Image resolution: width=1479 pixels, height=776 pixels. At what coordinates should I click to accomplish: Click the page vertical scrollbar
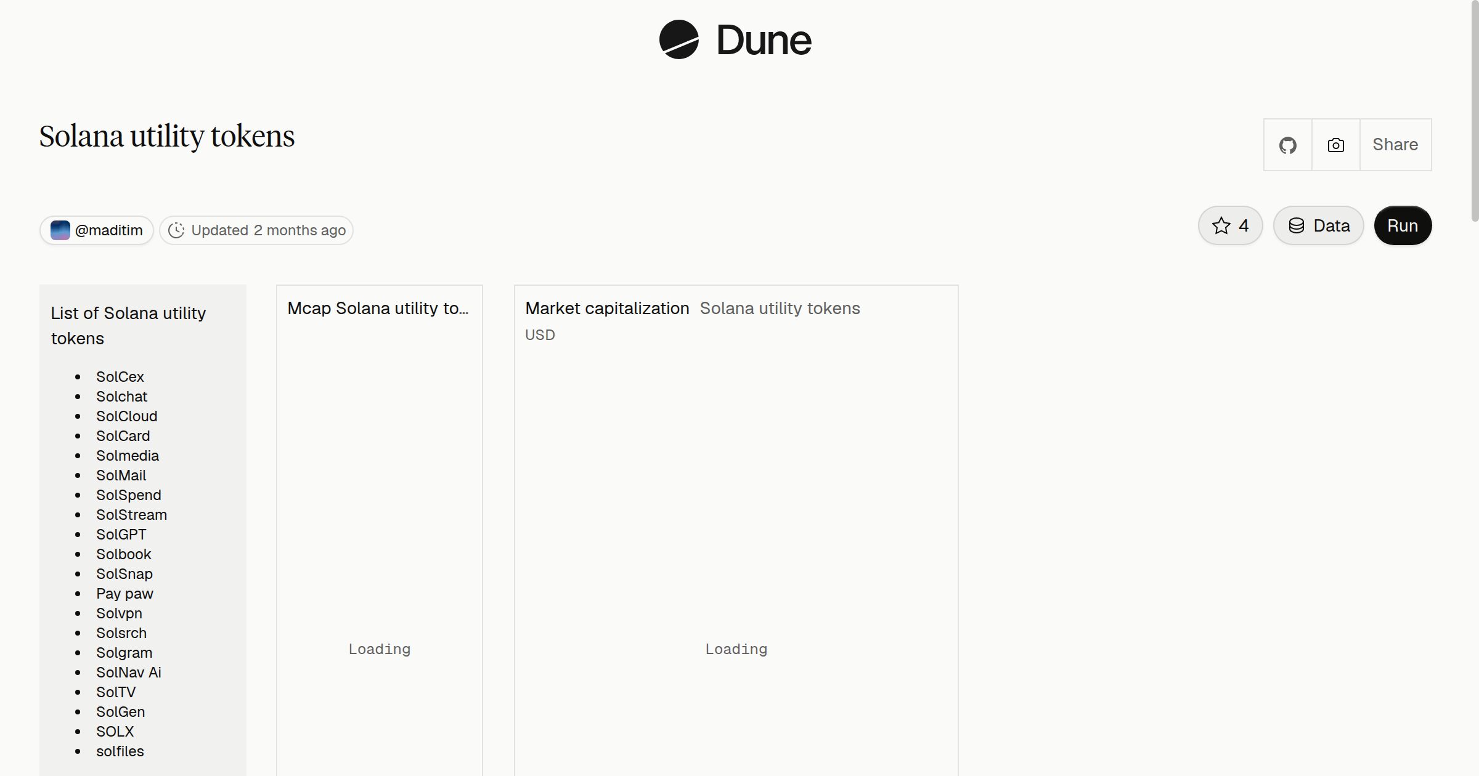pyautogui.click(x=1475, y=111)
